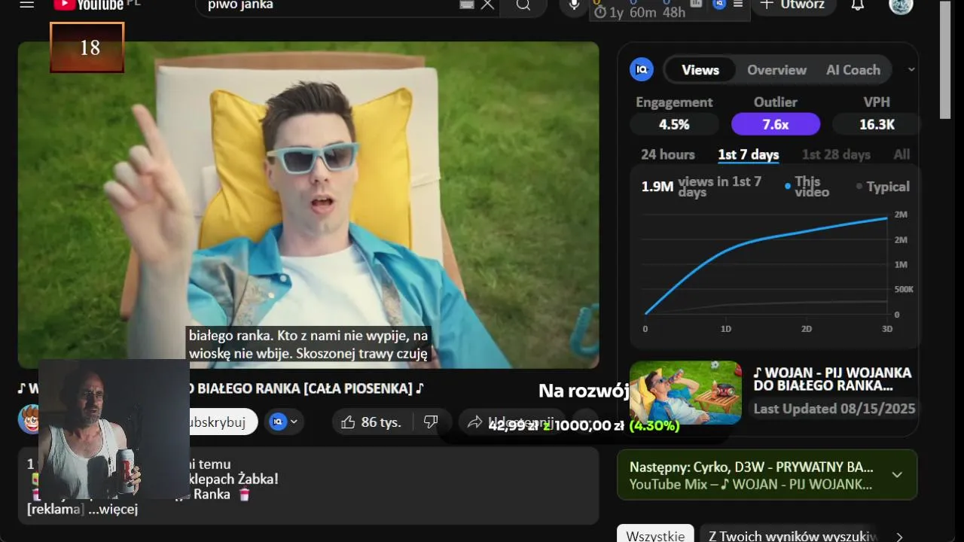Viewport: 964px width, 542px height.
Task: Run search with the magnifier button
Action: coord(523,5)
